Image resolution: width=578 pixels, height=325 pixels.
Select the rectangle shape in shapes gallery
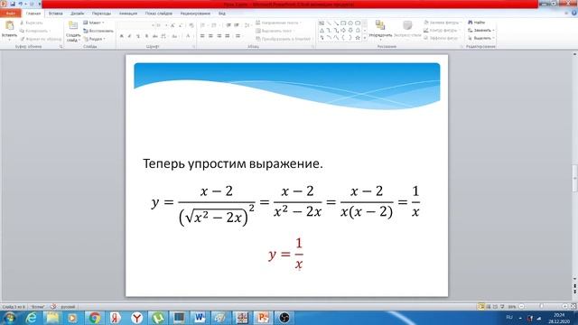(x=343, y=23)
